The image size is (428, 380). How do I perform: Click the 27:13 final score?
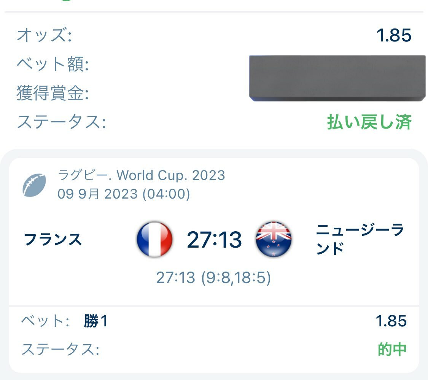pyautogui.click(x=214, y=240)
